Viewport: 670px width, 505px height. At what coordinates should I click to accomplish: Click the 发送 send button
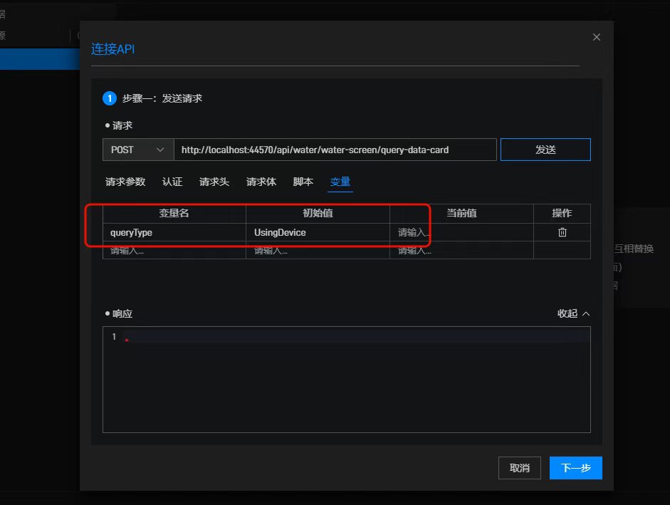(x=545, y=150)
